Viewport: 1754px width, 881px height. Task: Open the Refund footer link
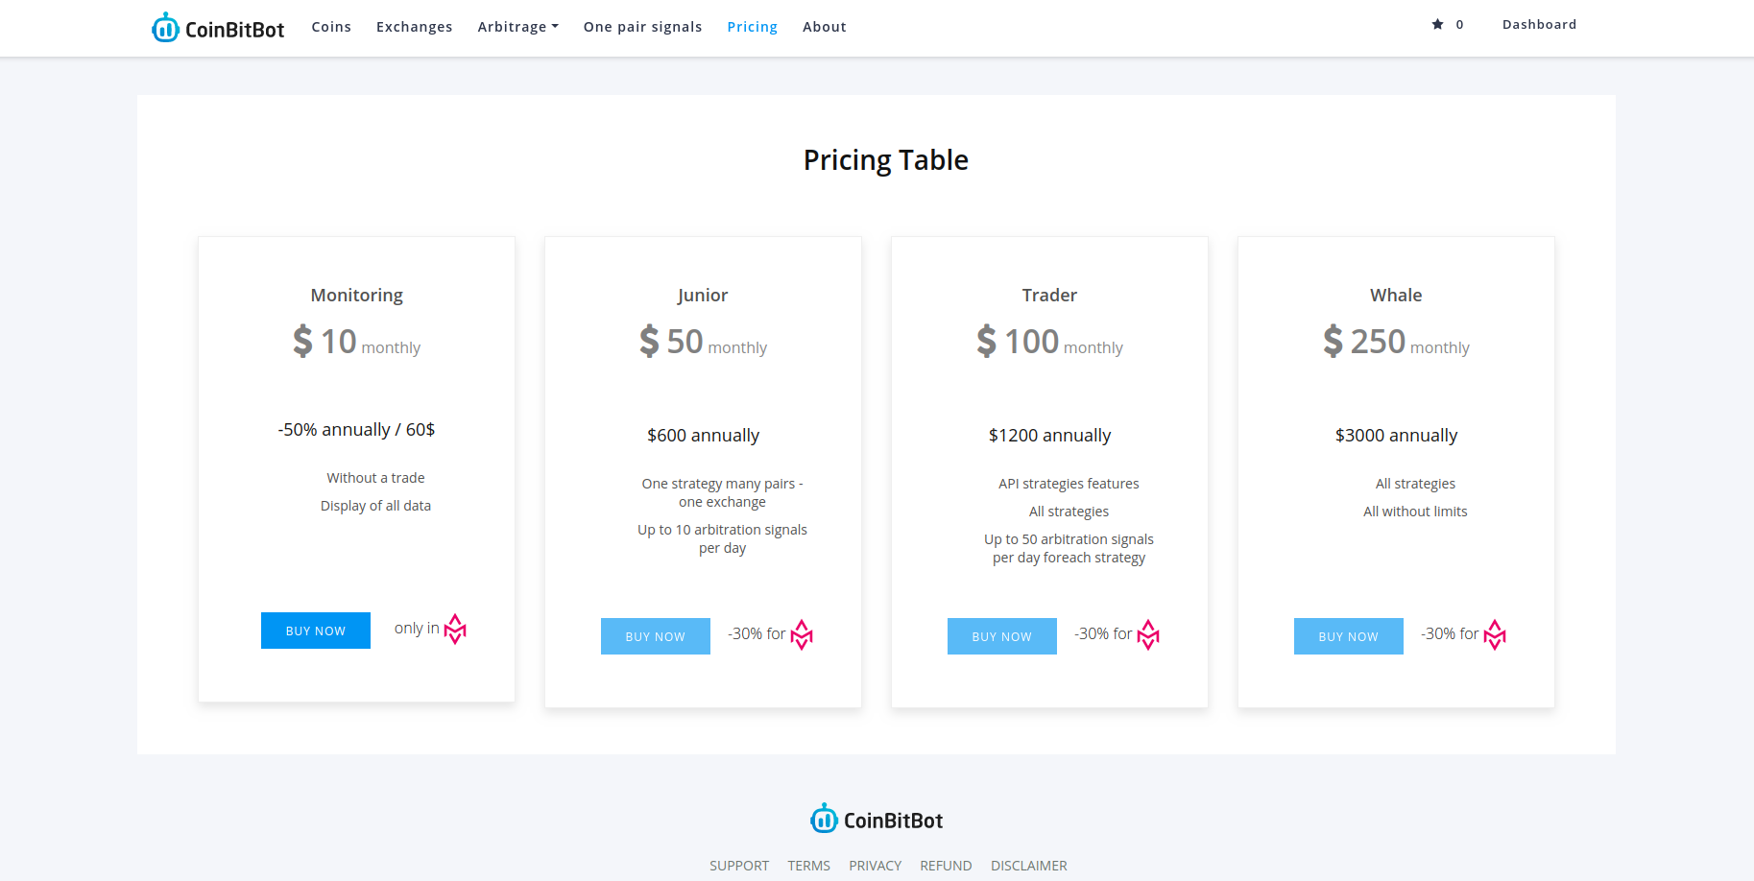(946, 866)
